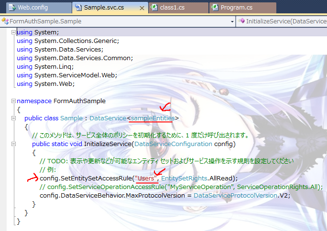Collapse the FormAuthSample namespace block

click(13, 101)
